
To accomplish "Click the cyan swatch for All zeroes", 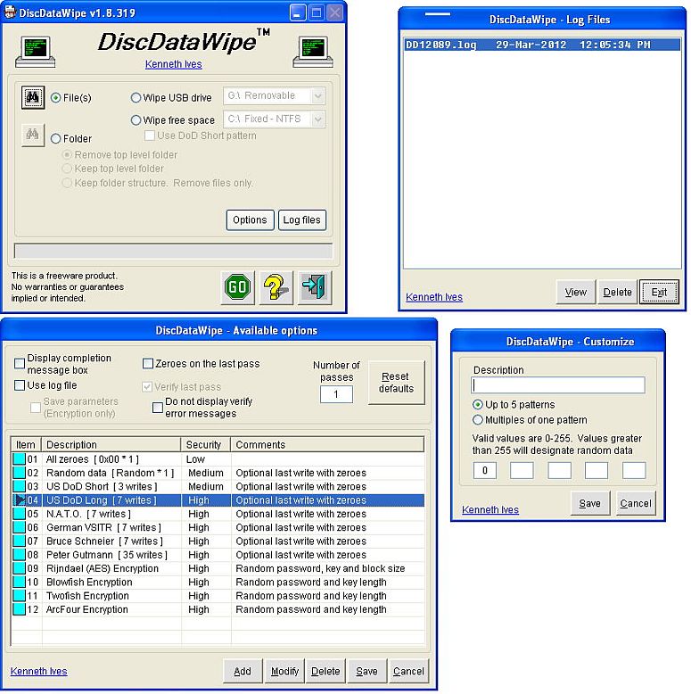I will point(20,459).
